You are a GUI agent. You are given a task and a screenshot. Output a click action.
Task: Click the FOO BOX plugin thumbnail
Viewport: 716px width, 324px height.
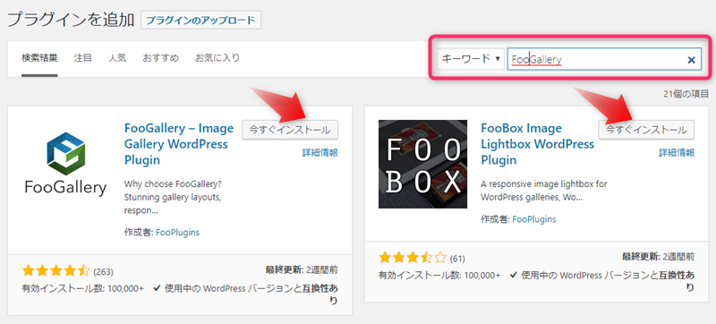[x=422, y=164]
